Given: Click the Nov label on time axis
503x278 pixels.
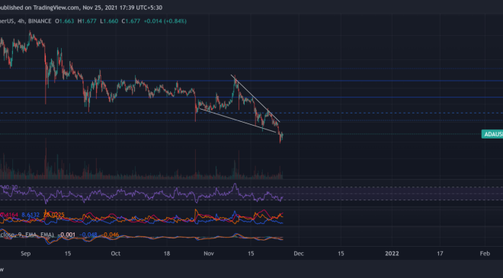Looking at the screenshot, I should pos(209,254).
